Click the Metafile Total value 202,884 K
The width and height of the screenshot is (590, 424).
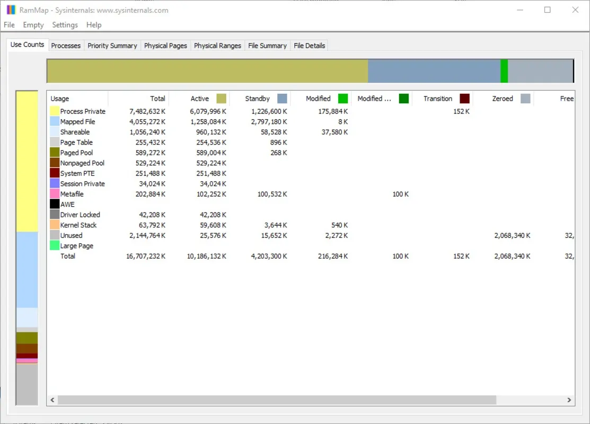tap(150, 194)
